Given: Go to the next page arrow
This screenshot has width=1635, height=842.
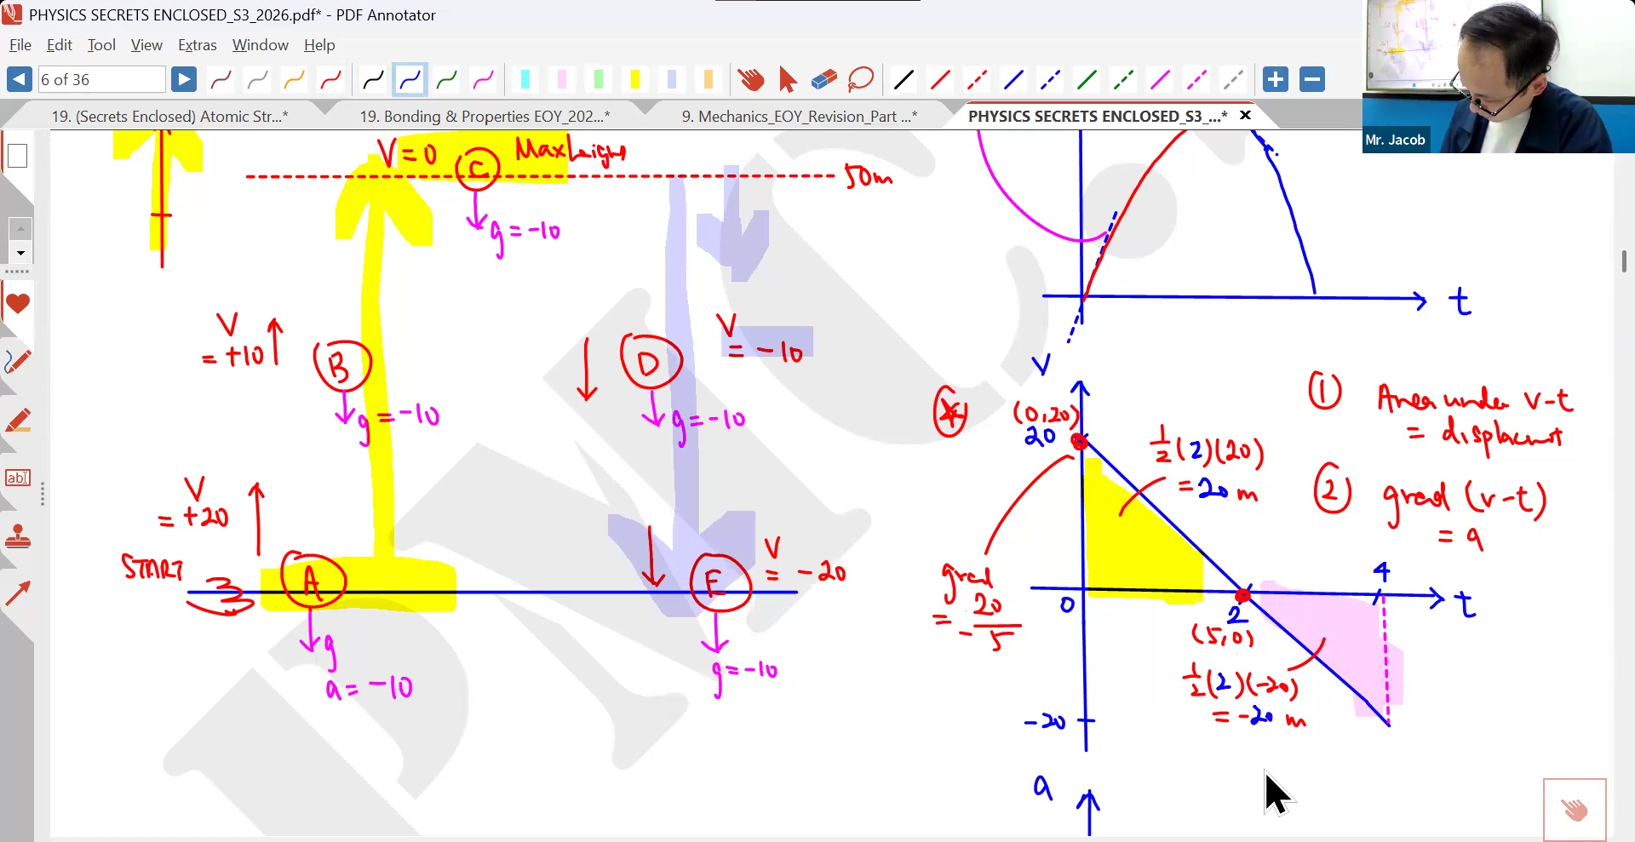Looking at the screenshot, I should 183,79.
